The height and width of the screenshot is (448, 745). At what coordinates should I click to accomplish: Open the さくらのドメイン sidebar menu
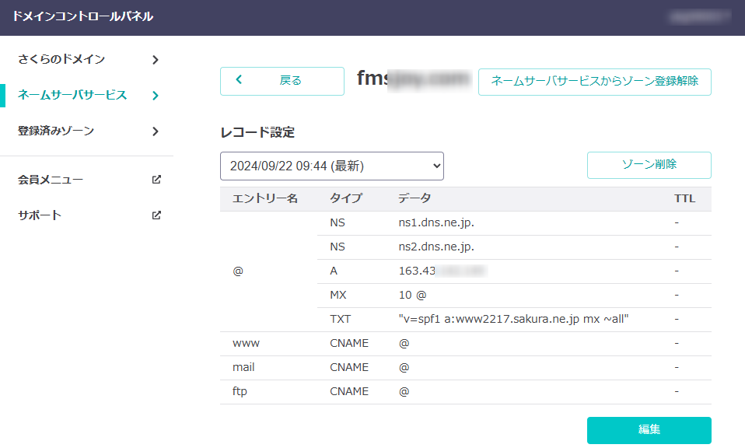61,60
